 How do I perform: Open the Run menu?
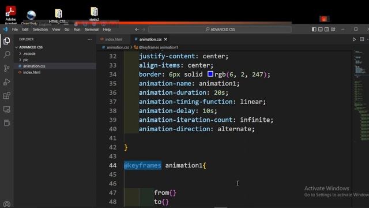77,29
